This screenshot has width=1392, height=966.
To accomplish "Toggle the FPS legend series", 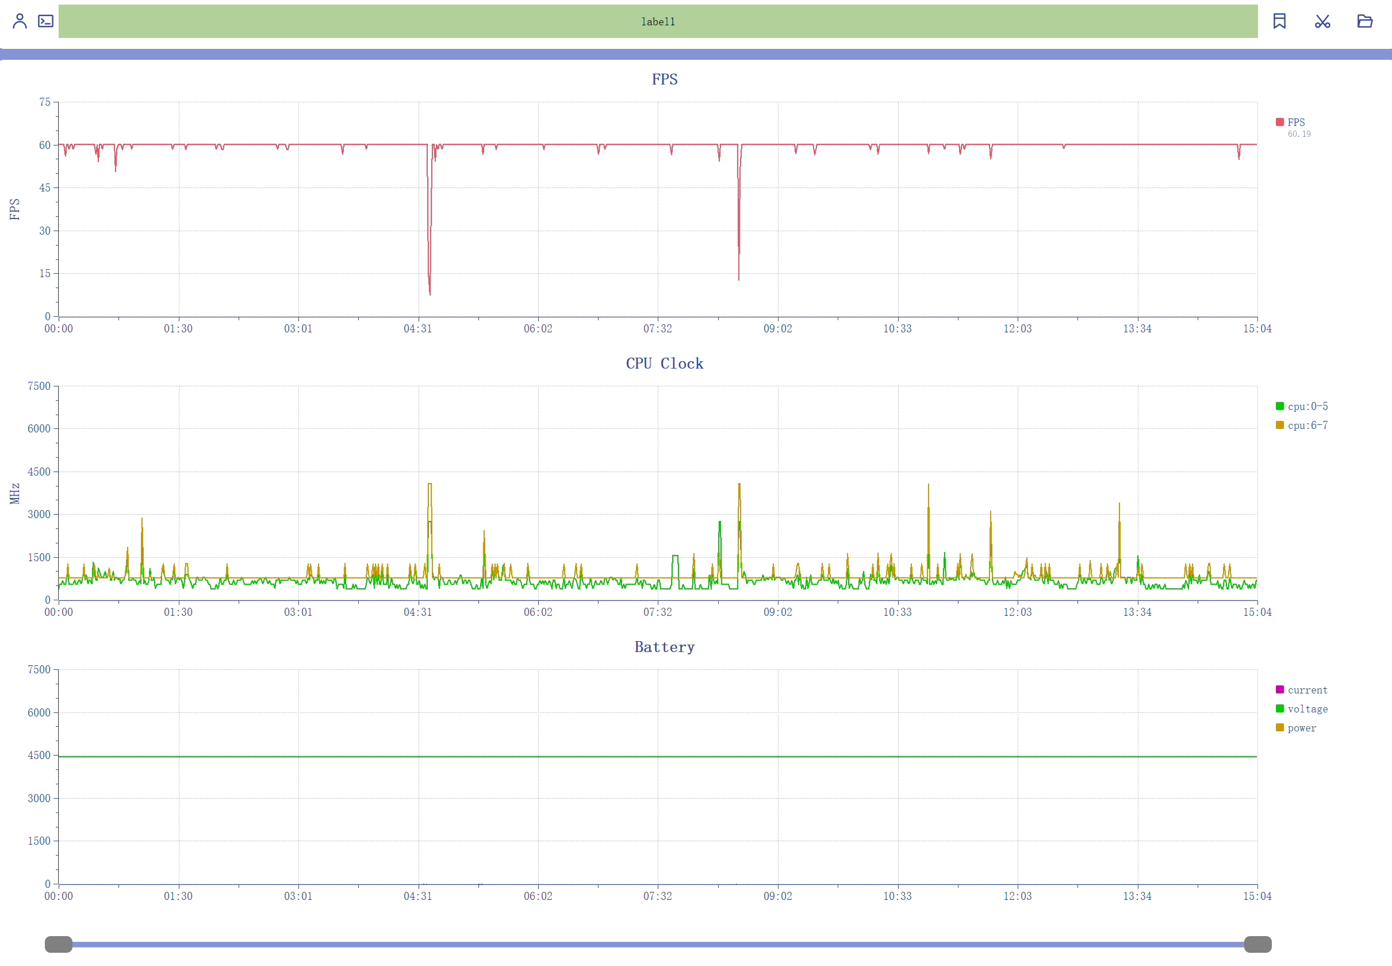I will pyautogui.click(x=1295, y=122).
